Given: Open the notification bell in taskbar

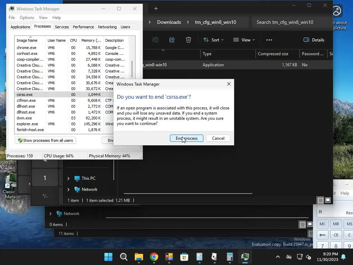Looking at the screenshot, I should pyautogui.click(x=344, y=257).
